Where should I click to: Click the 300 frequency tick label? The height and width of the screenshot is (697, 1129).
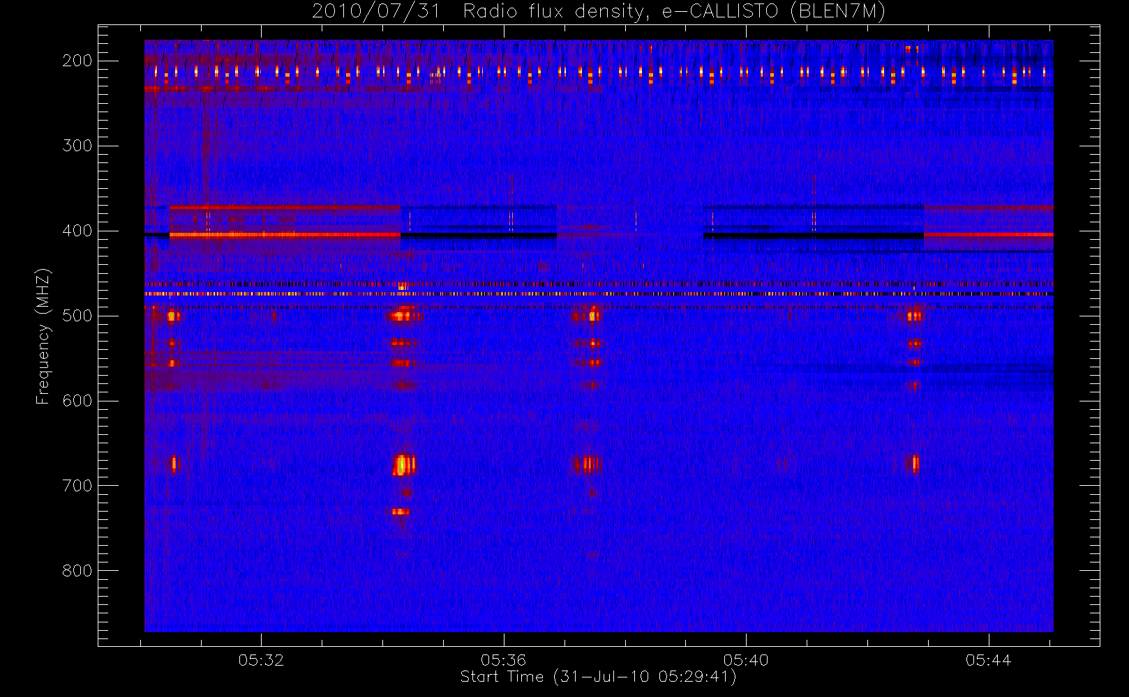pos(77,146)
